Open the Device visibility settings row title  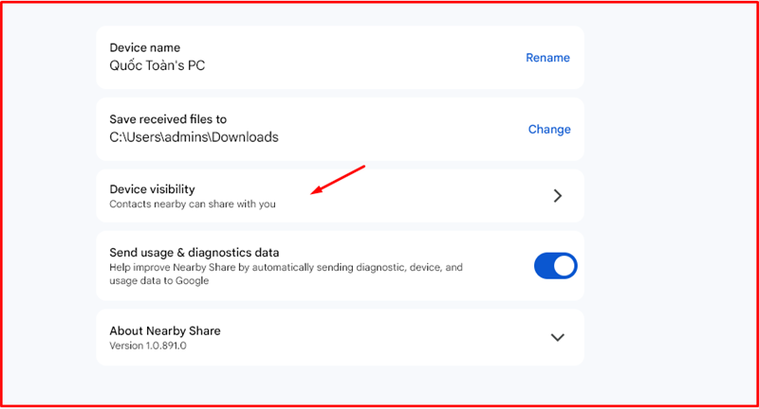152,189
